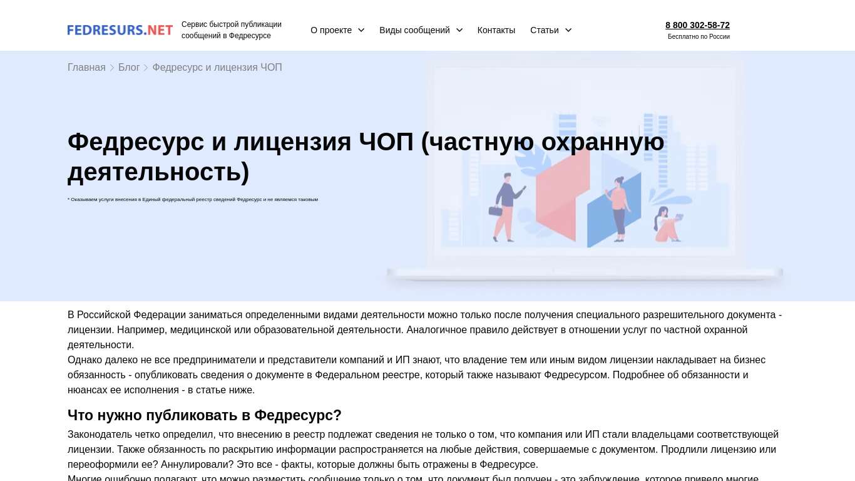The height and width of the screenshot is (481, 855).
Task: Click the Главная breadcrumb link
Action: click(x=86, y=67)
